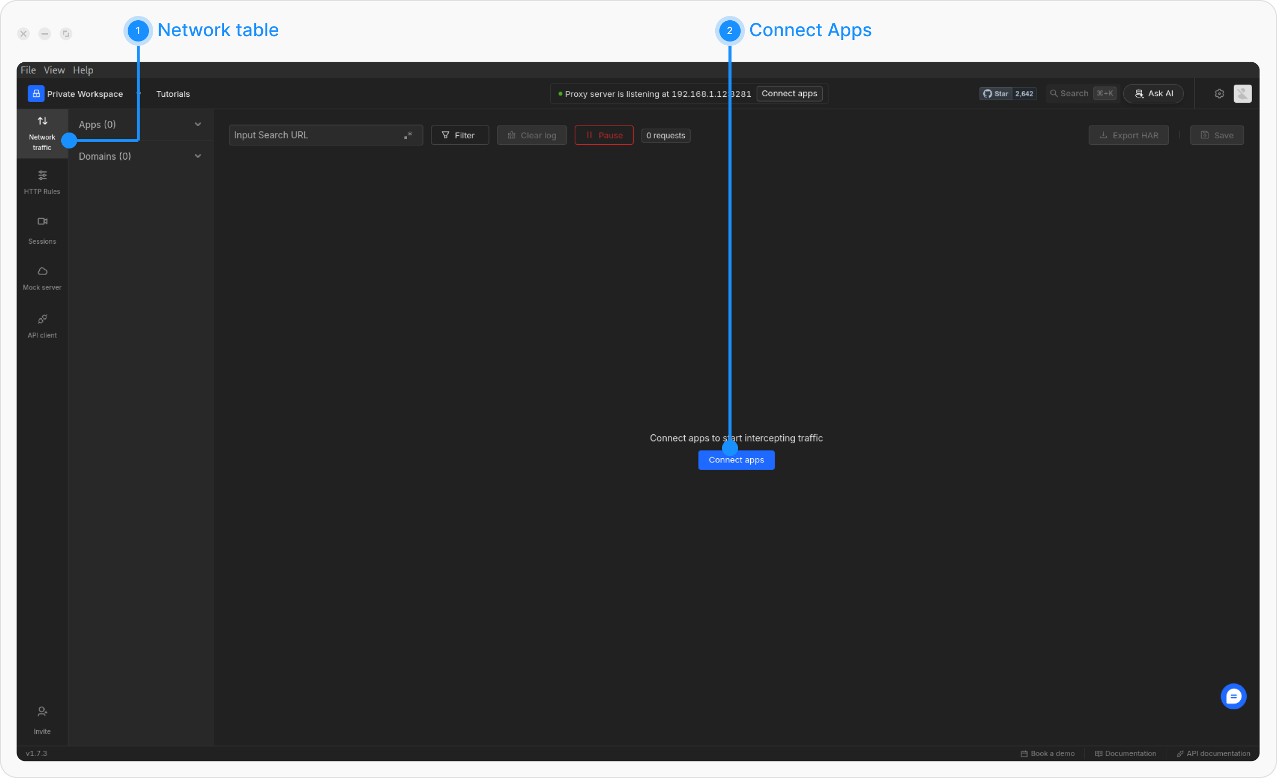Open the Mock server section
The height and width of the screenshot is (778, 1277).
(x=42, y=278)
